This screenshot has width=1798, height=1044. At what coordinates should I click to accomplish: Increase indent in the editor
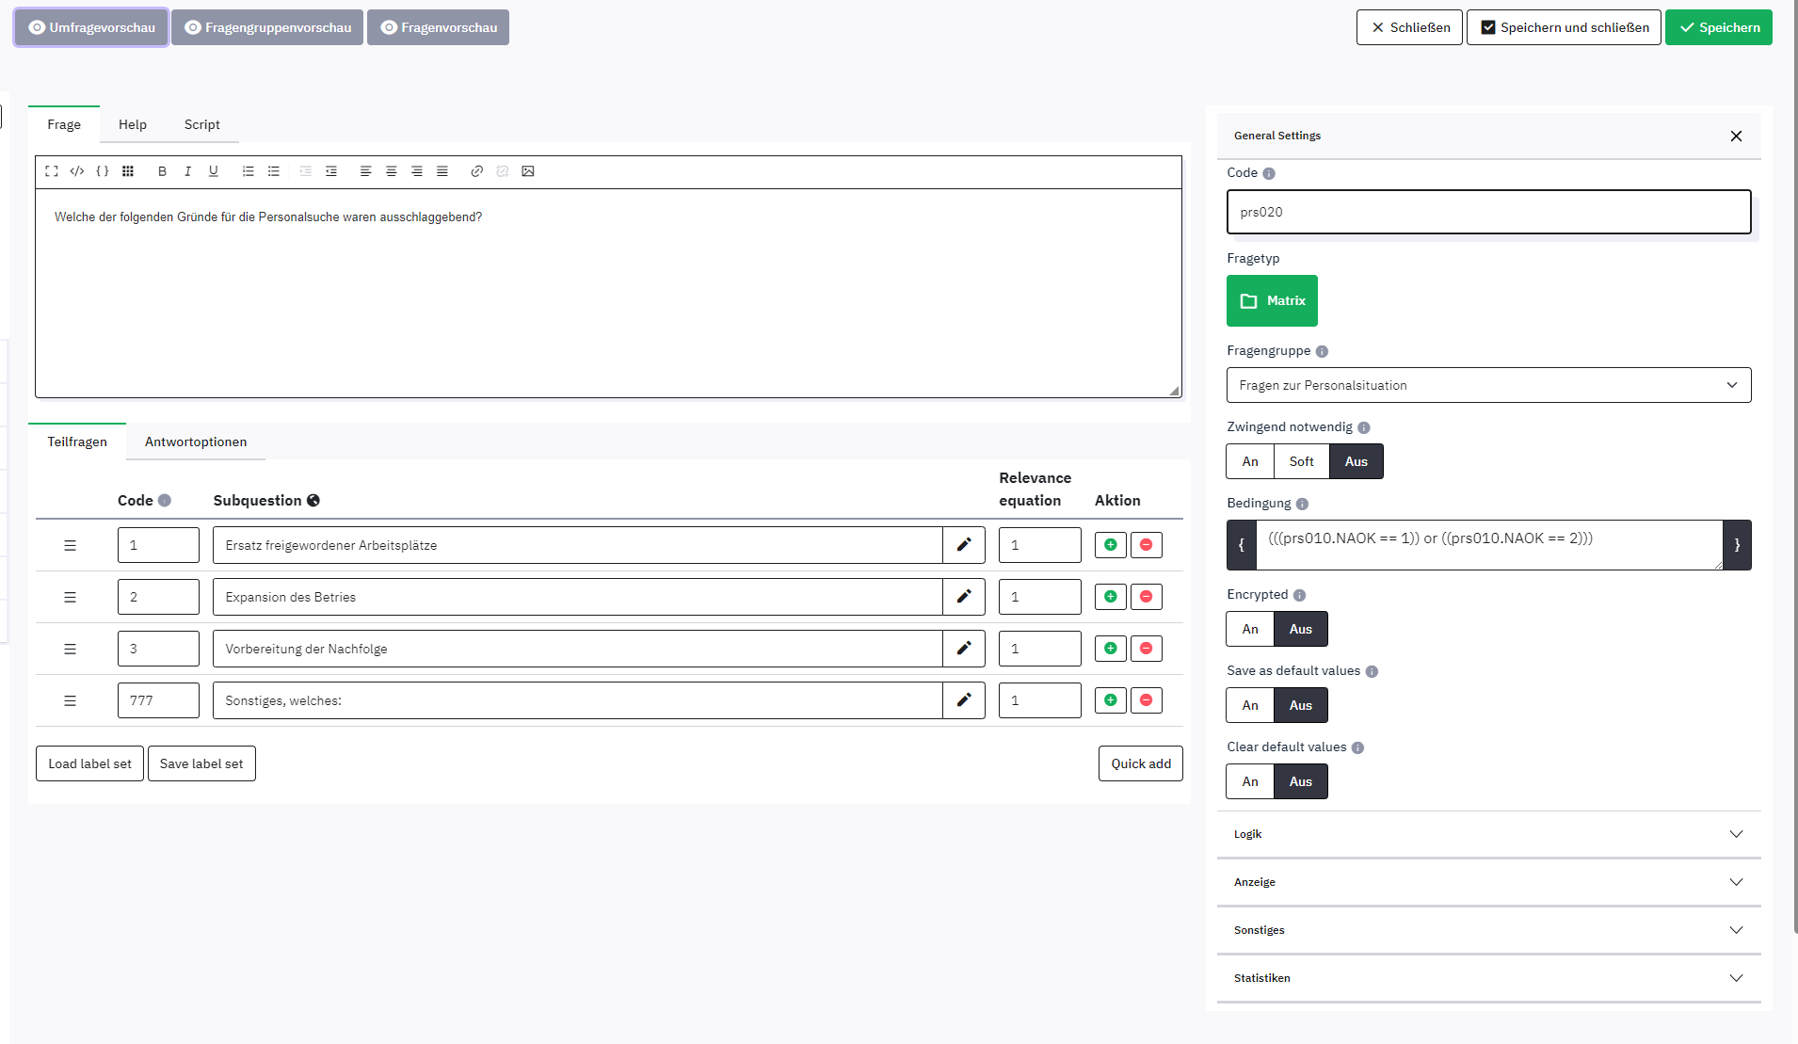tap(331, 171)
